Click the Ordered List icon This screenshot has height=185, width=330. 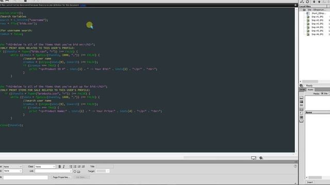(x=75, y=166)
